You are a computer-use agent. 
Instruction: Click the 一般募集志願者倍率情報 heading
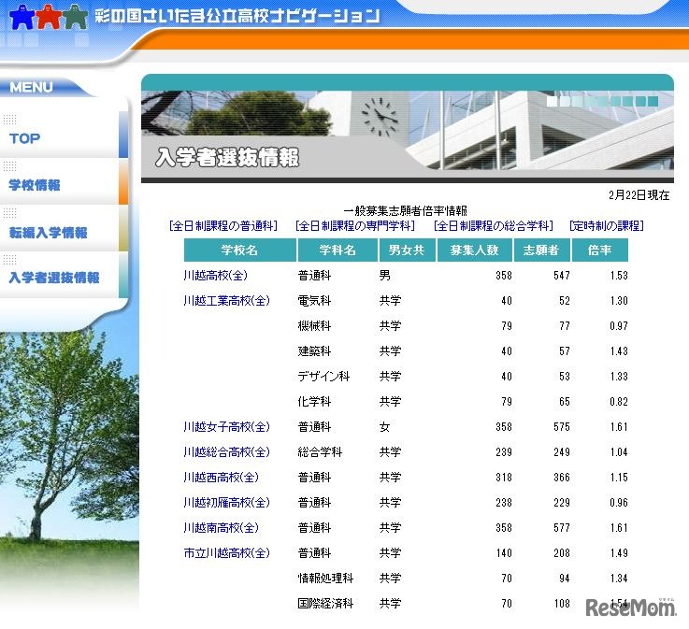pos(405,211)
